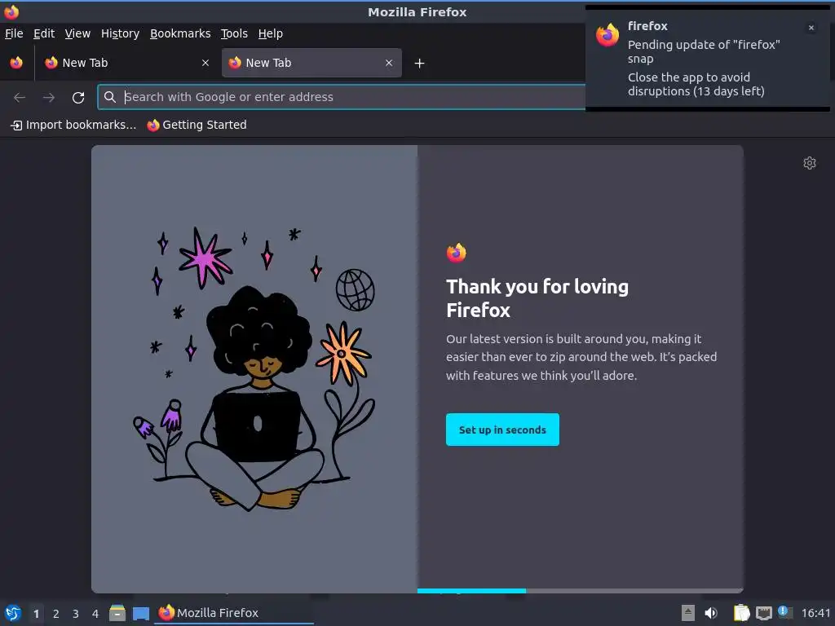Open the History menu
The height and width of the screenshot is (626, 835).
click(x=121, y=33)
